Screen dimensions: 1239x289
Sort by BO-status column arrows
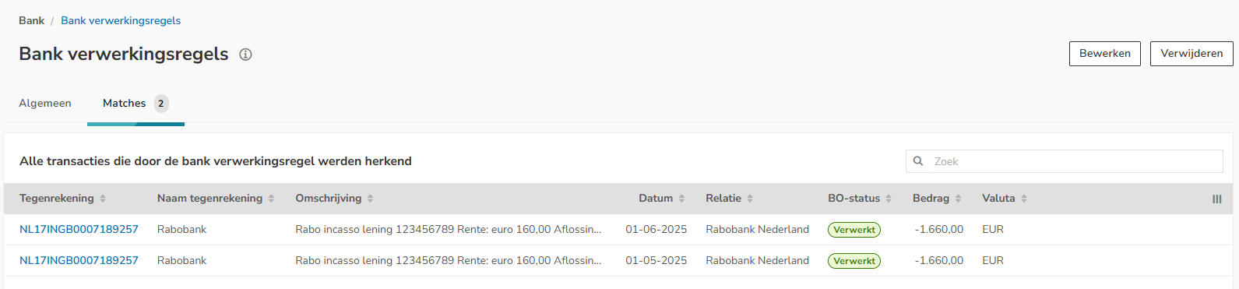tap(889, 199)
